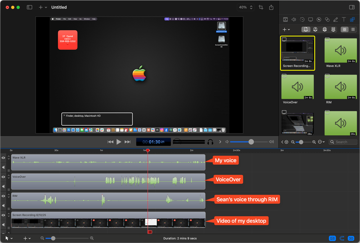360x243 pixels.
Task: Open the cursor tool selector dropdown
Action: (9, 238)
